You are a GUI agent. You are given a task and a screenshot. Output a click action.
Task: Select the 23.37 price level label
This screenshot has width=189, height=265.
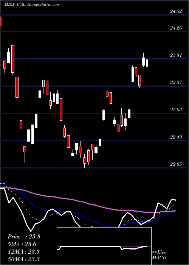[176, 83]
